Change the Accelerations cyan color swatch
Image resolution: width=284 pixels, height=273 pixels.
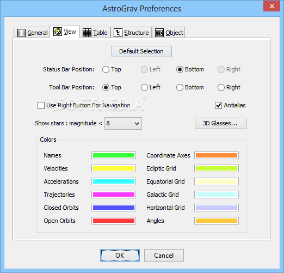click(x=114, y=181)
